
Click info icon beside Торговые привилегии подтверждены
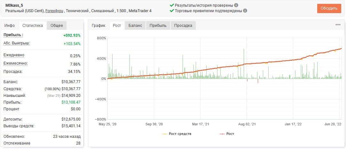pos(245,11)
